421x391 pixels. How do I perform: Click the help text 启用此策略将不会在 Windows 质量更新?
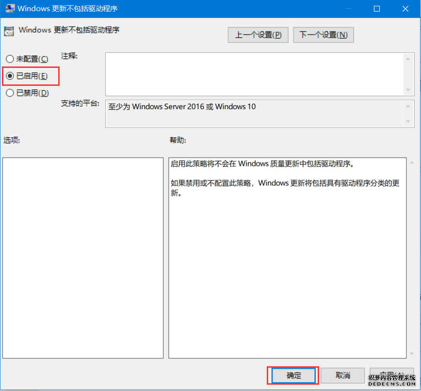[x=262, y=163]
